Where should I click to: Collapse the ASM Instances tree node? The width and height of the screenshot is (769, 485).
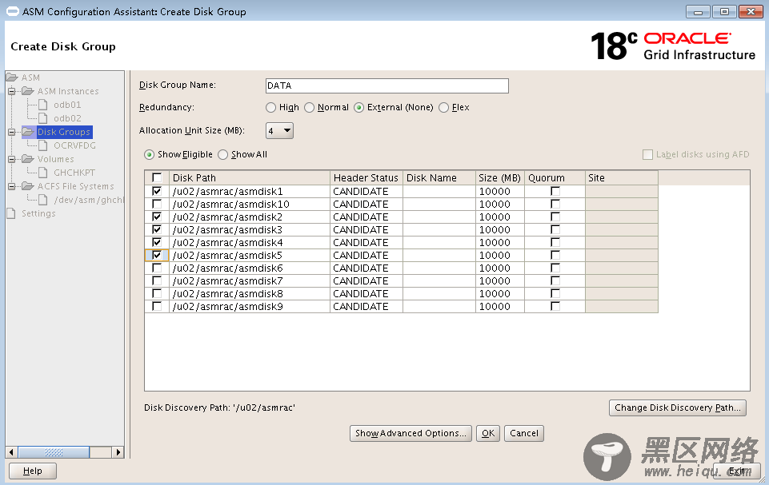pyautogui.click(x=12, y=91)
